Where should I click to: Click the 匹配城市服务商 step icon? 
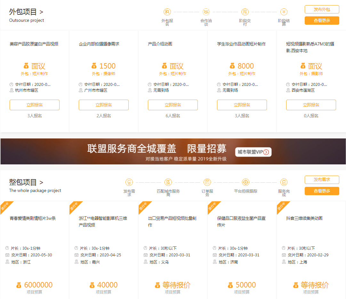[168, 182]
